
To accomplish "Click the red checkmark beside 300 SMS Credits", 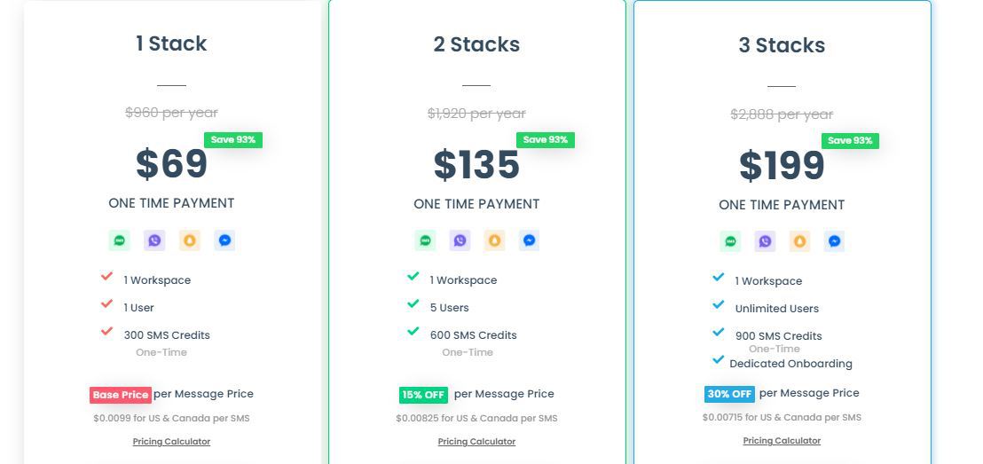I will pyautogui.click(x=107, y=331).
